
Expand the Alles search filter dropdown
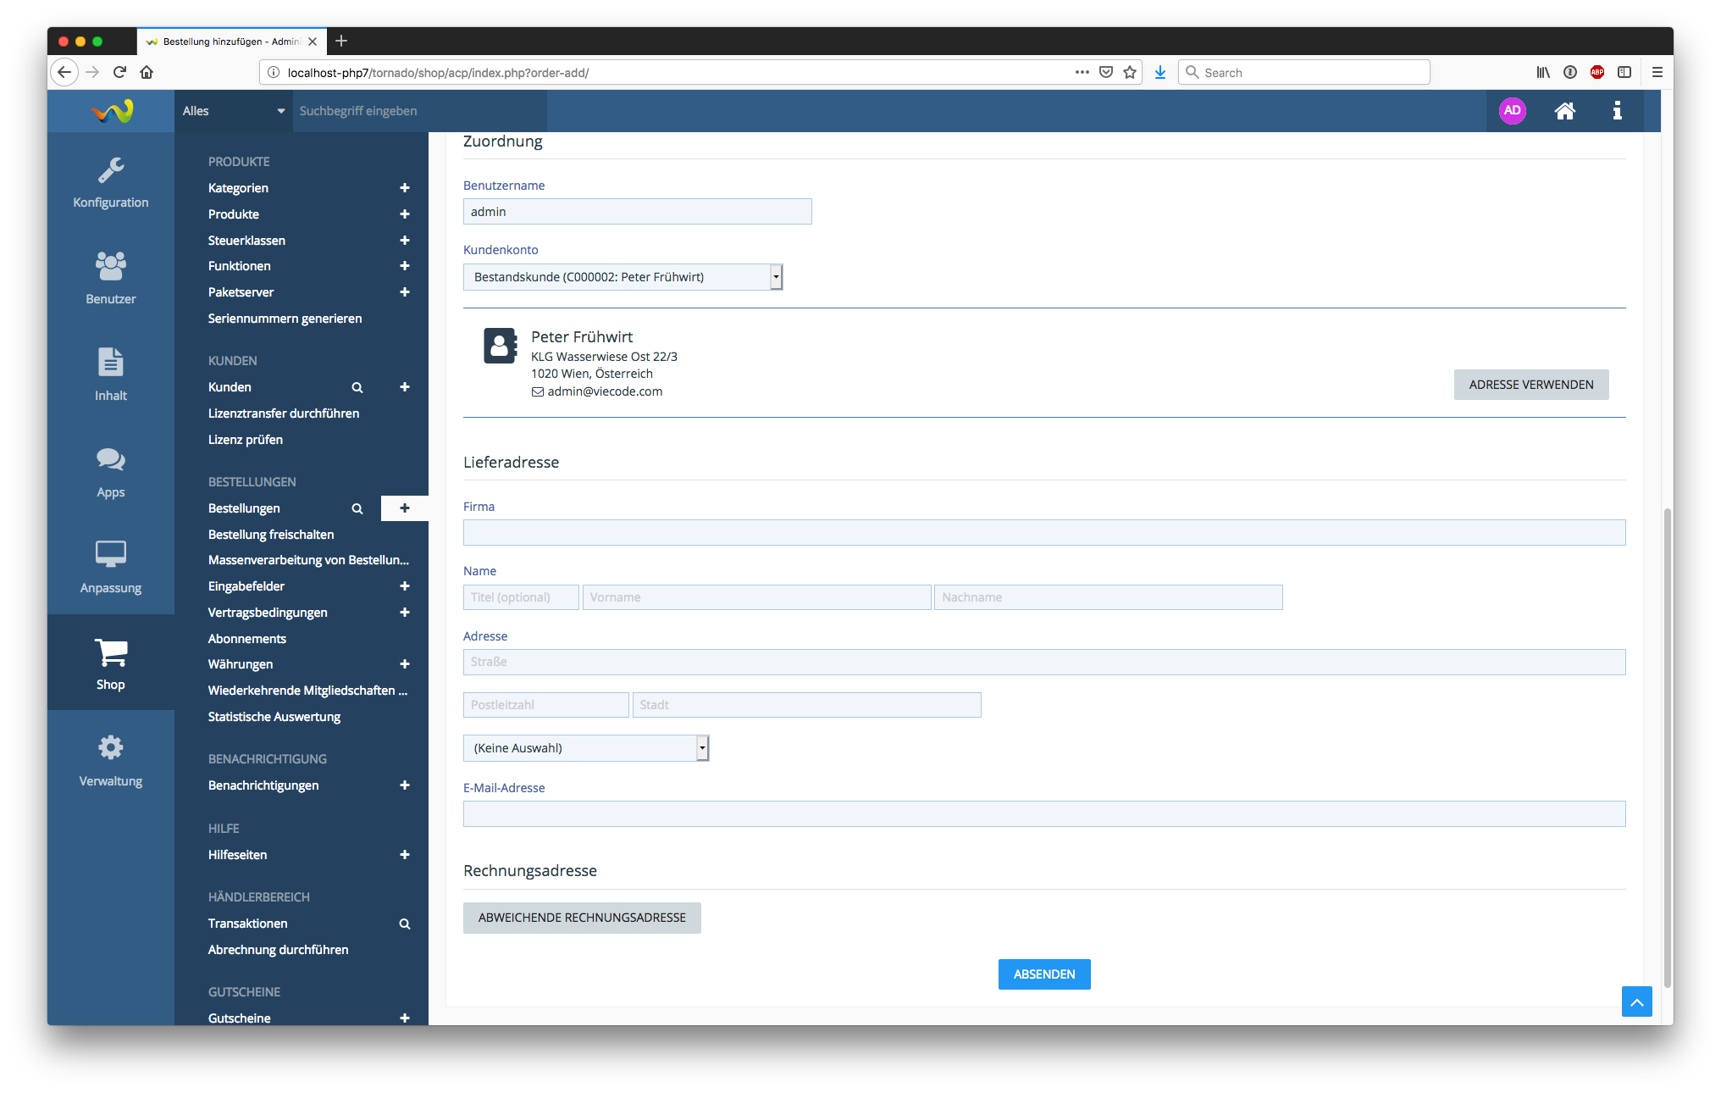tap(233, 111)
